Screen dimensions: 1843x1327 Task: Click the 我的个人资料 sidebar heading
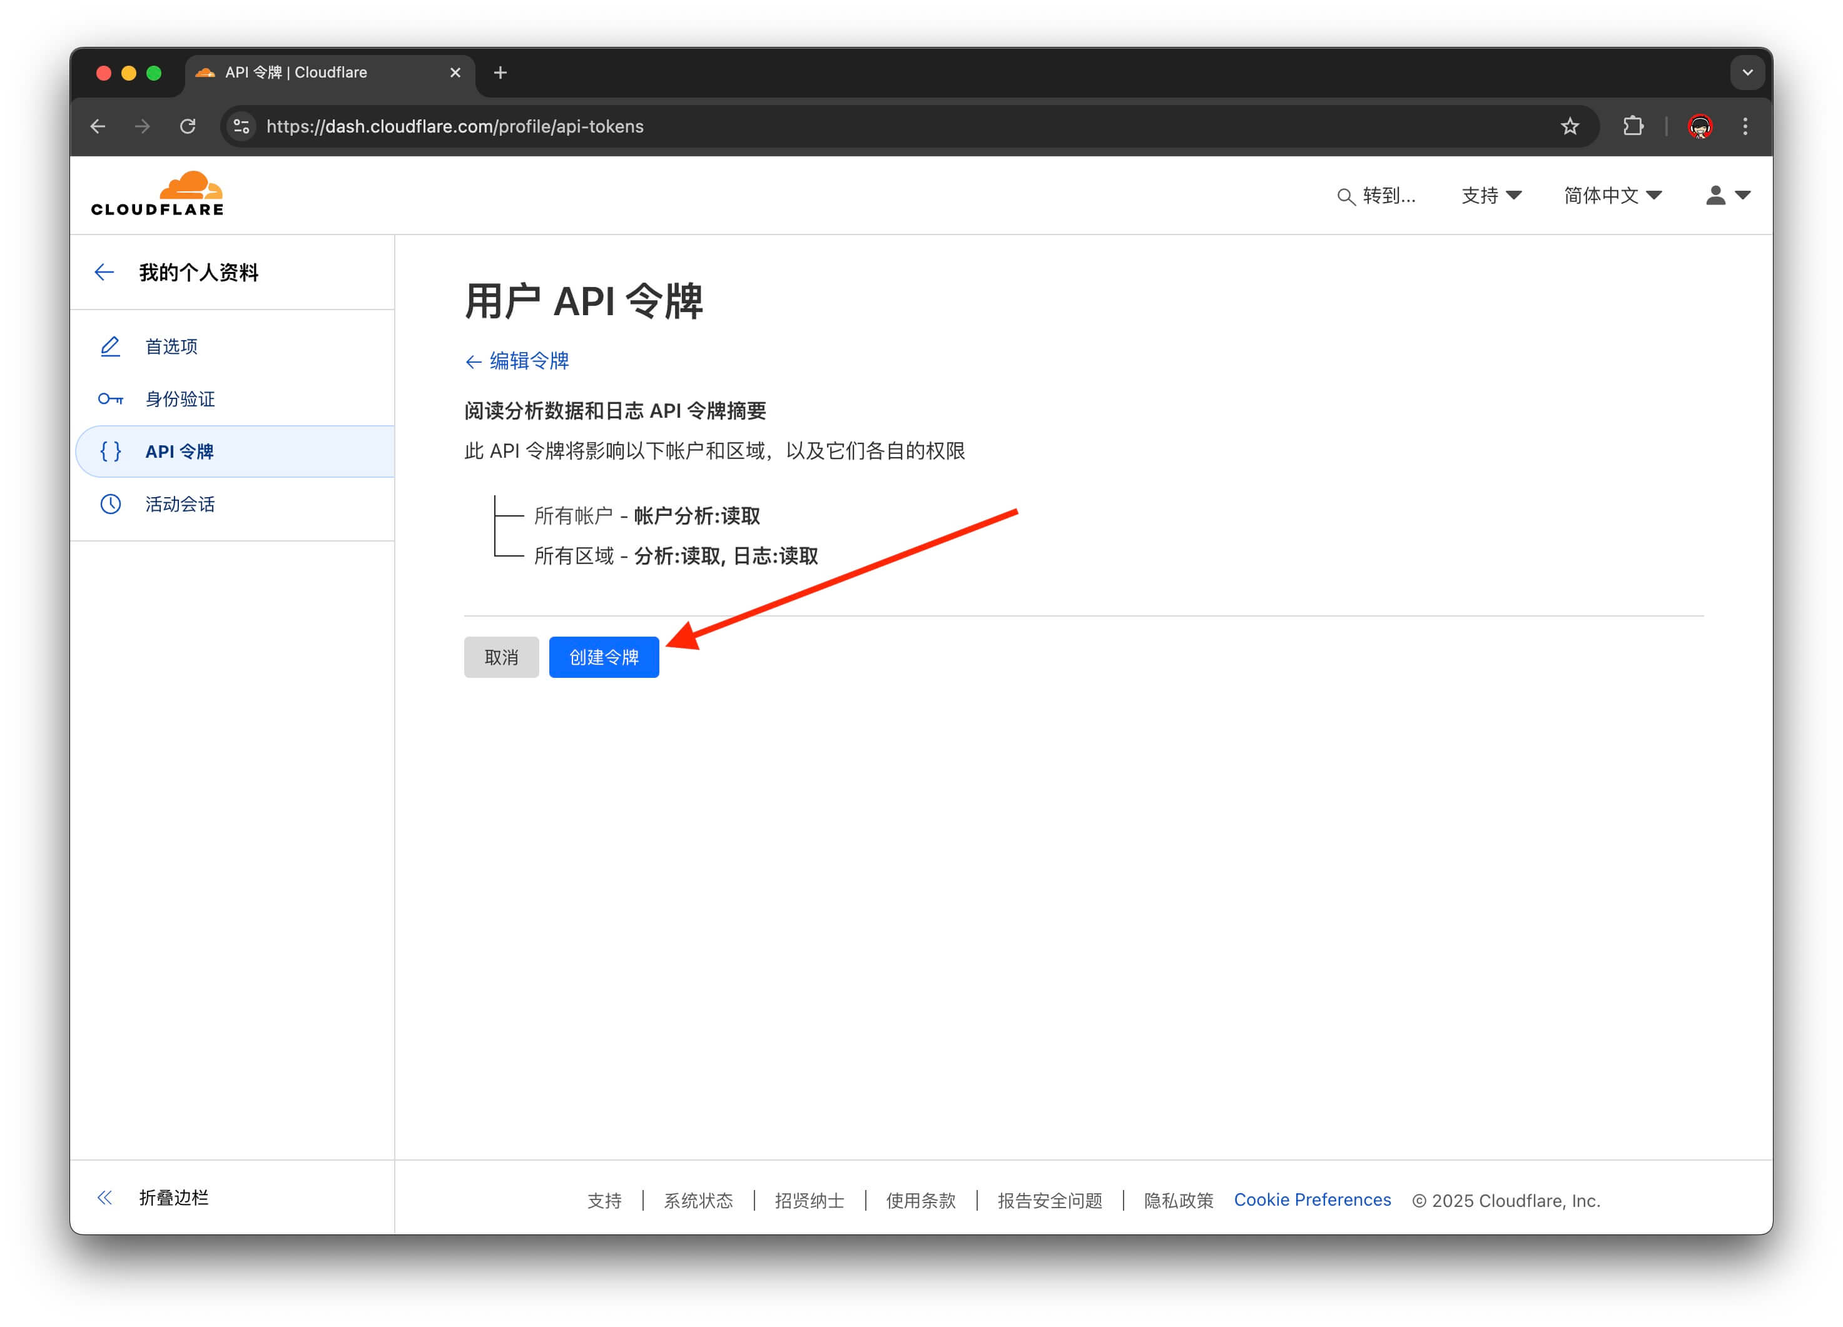coord(198,272)
